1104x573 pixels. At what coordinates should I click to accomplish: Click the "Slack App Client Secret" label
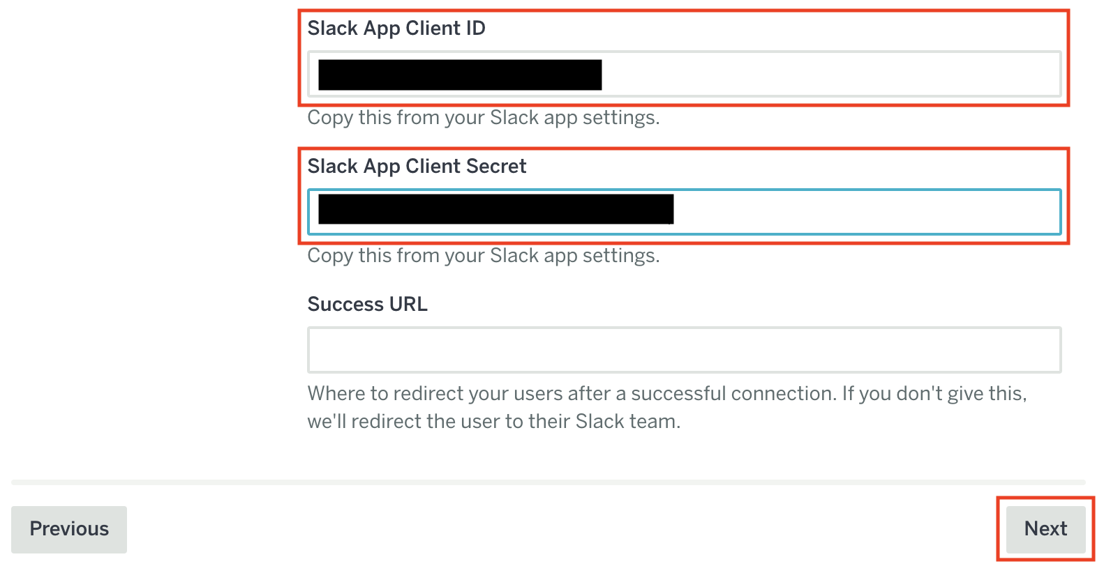click(417, 167)
